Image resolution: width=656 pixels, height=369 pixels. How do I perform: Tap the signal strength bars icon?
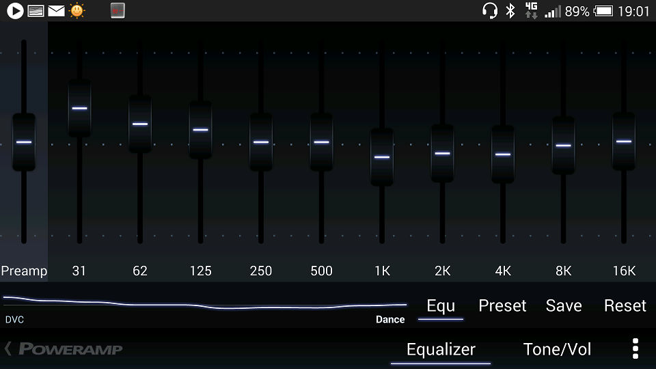tap(553, 12)
